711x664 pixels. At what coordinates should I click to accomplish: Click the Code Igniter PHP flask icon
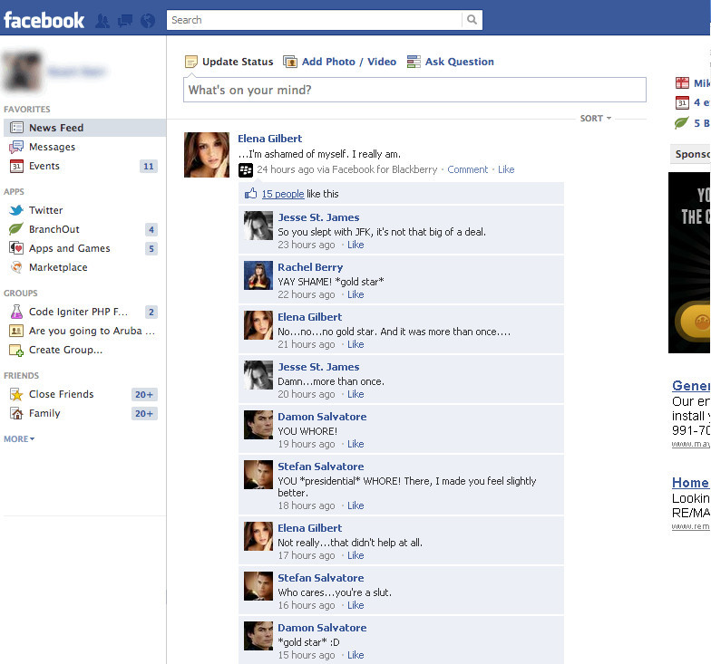(x=16, y=312)
